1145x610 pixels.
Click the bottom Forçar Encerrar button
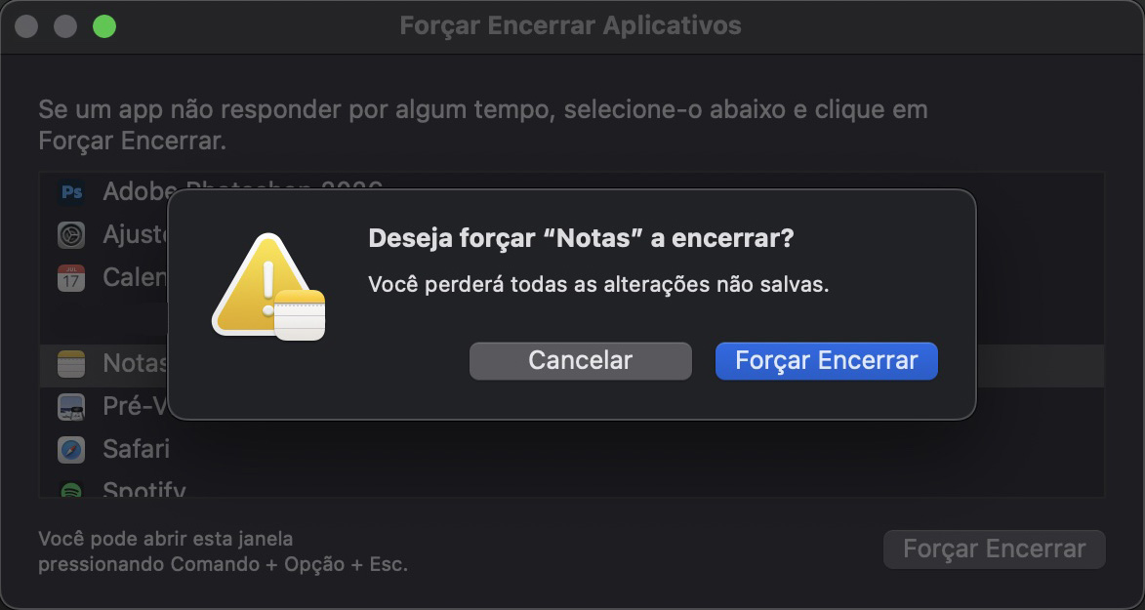click(x=994, y=549)
